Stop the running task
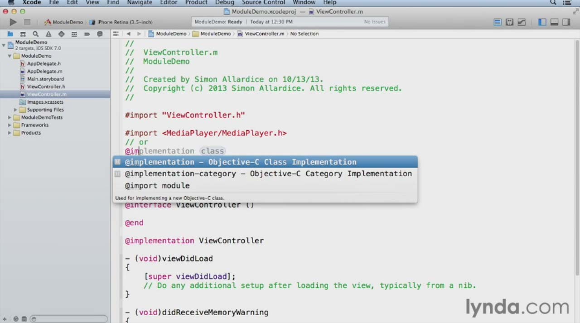 (x=27, y=22)
